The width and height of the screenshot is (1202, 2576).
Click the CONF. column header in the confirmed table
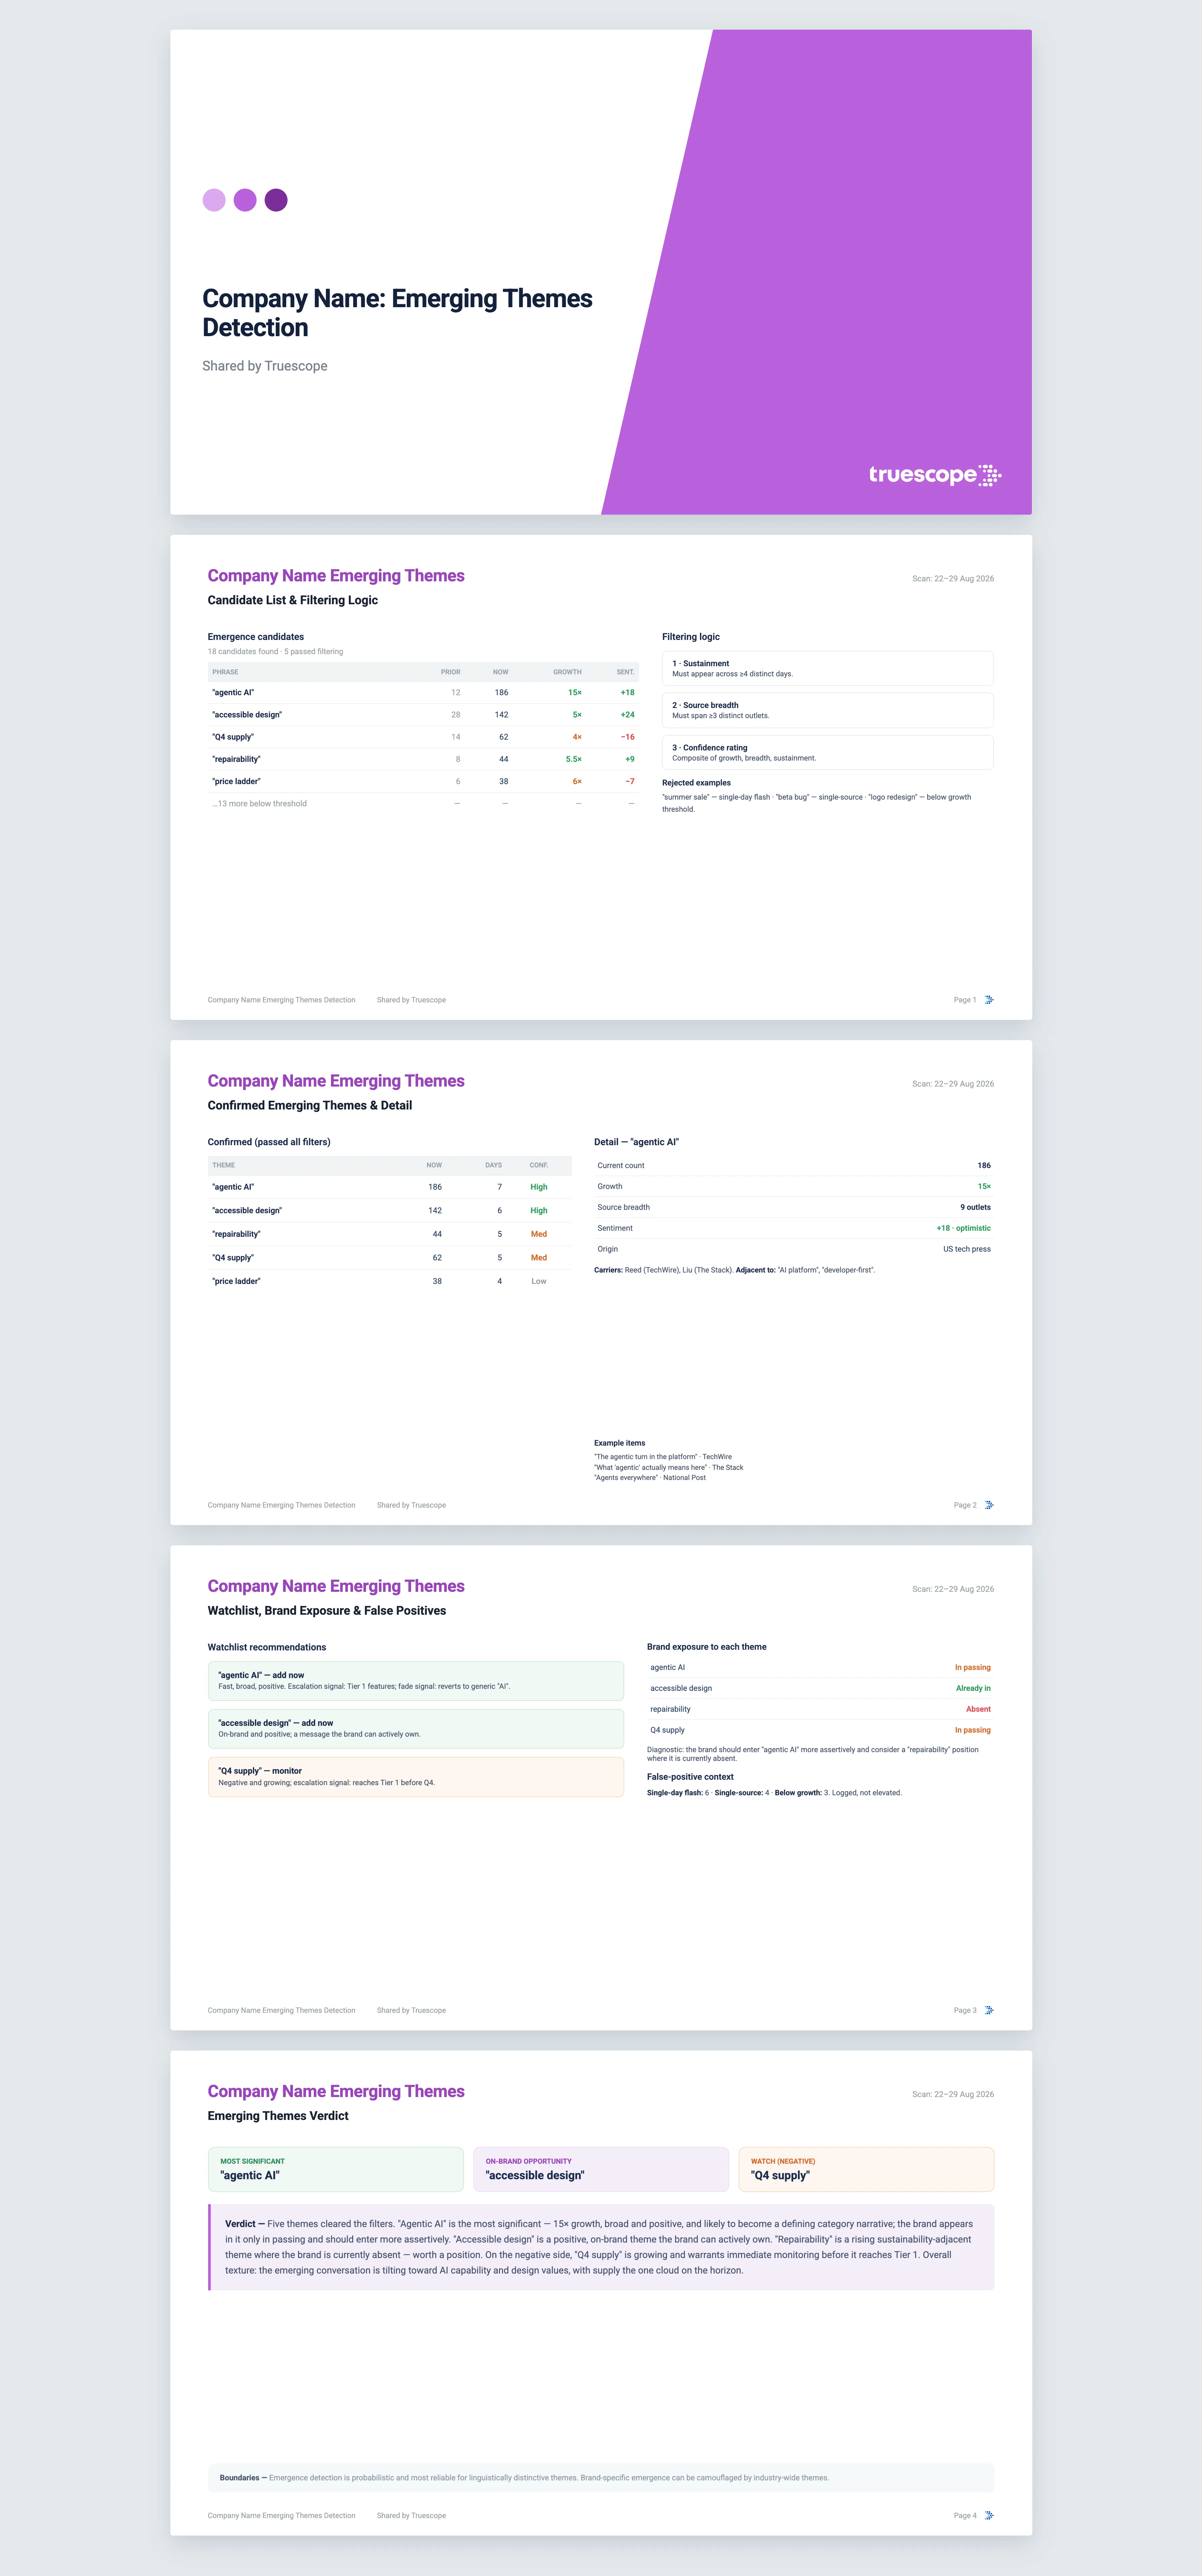pyautogui.click(x=539, y=1165)
